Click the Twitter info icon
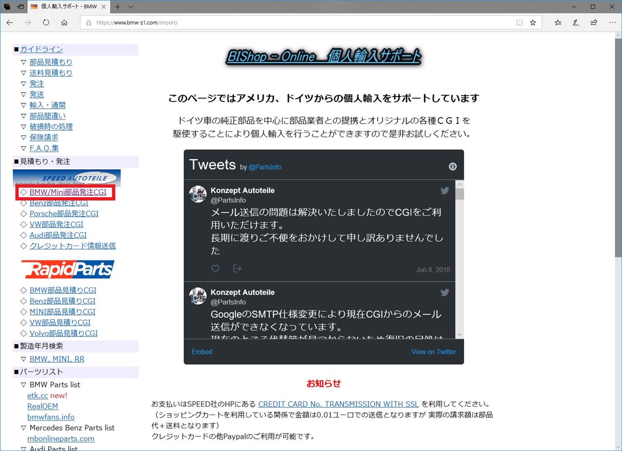Image resolution: width=622 pixels, height=451 pixels. [x=452, y=167]
